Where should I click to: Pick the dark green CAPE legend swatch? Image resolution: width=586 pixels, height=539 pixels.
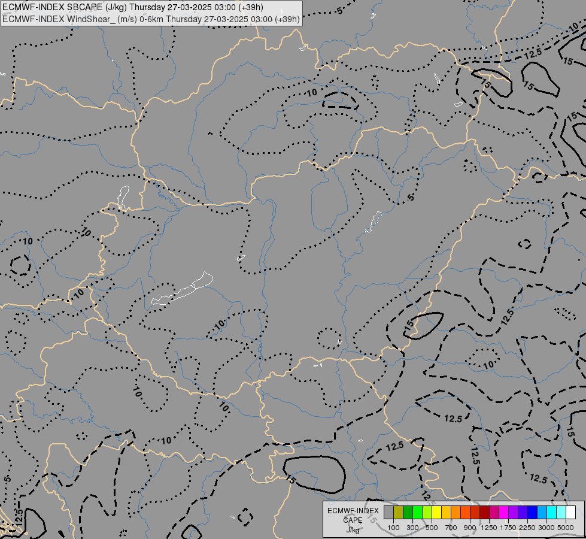pyautogui.click(x=408, y=512)
